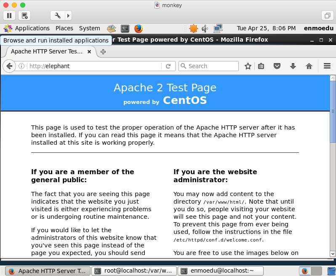This screenshot has width=336, height=276.
Task: Show bookmarks list icon
Action: [261, 66]
